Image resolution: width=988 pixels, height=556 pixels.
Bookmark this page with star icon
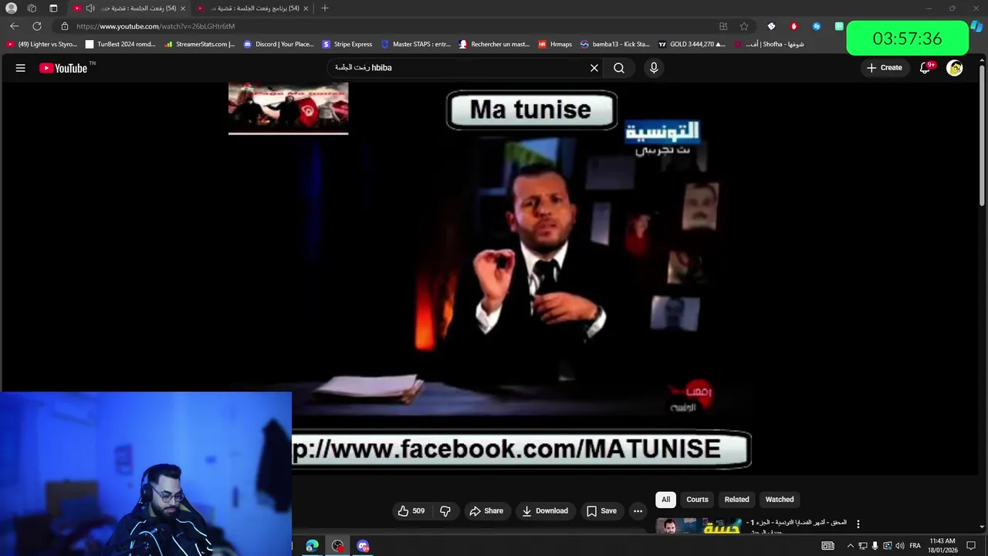click(x=744, y=26)
